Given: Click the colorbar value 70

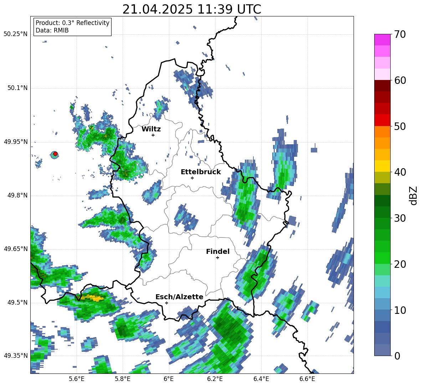Looking at the screenshot, I should pos(400,35).
